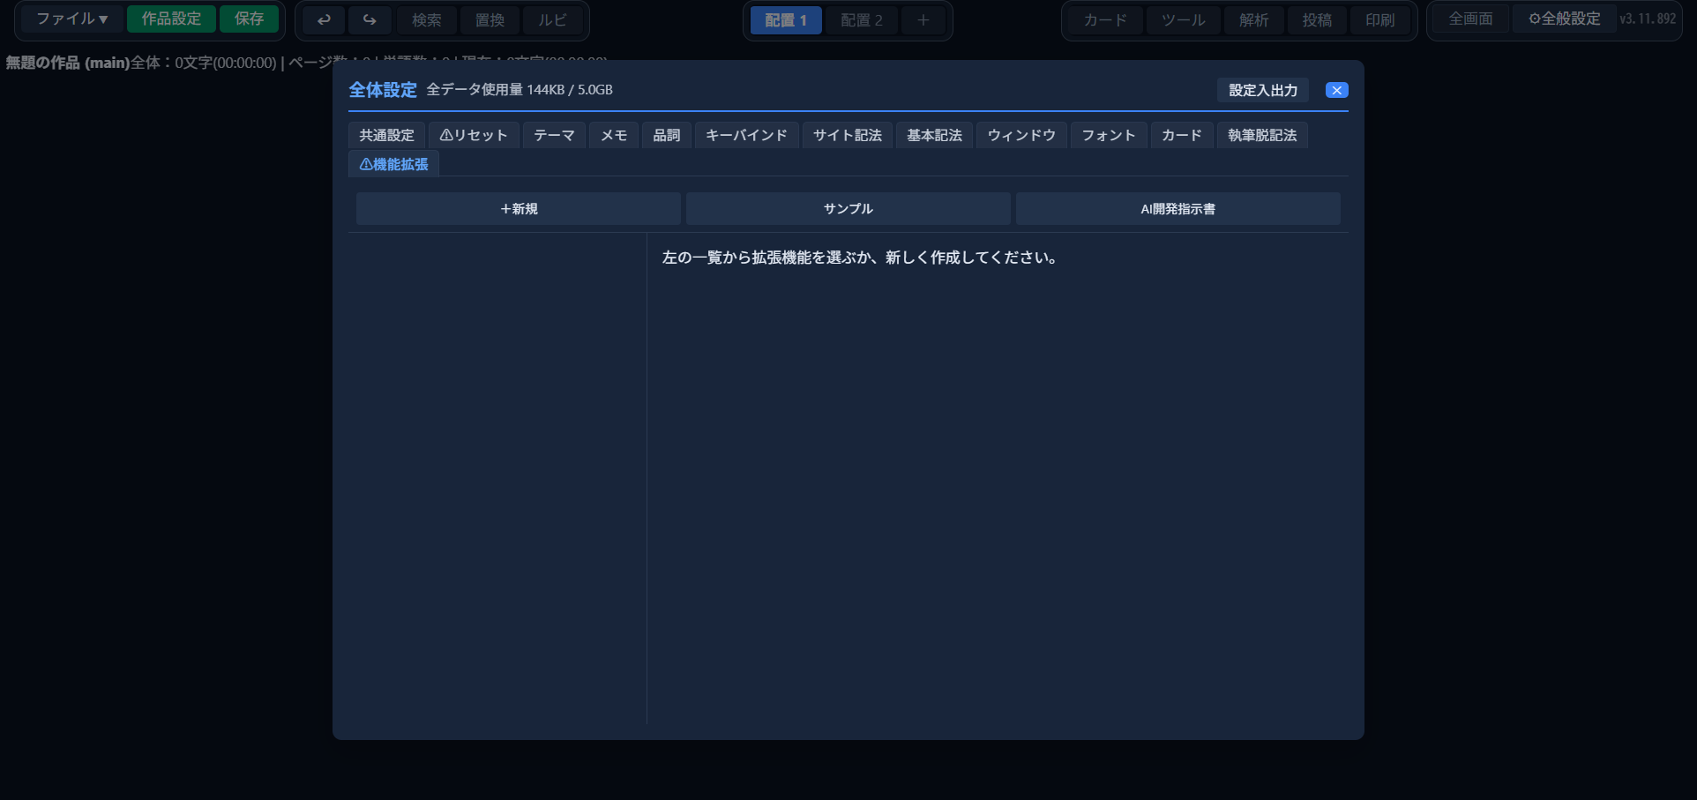The height and width of the screenshot is (800, 1697).
Task: Select the 共通設定 tab
Action: [386, 135]
